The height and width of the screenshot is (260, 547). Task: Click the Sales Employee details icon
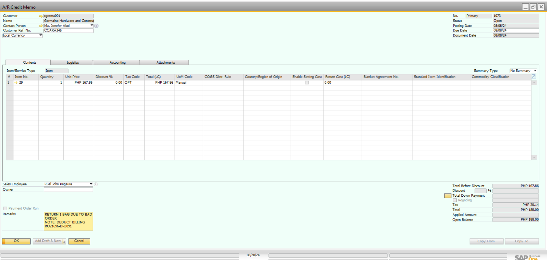(96, 184)
